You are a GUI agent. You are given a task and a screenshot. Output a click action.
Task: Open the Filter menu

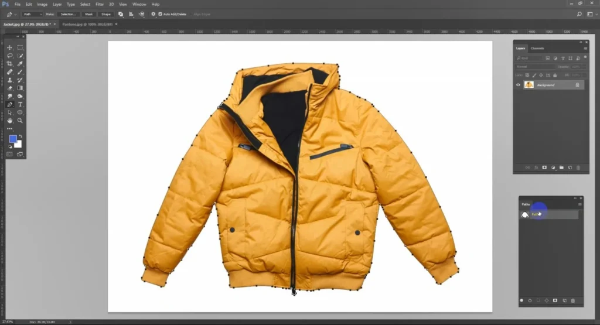tap(100, 4)
